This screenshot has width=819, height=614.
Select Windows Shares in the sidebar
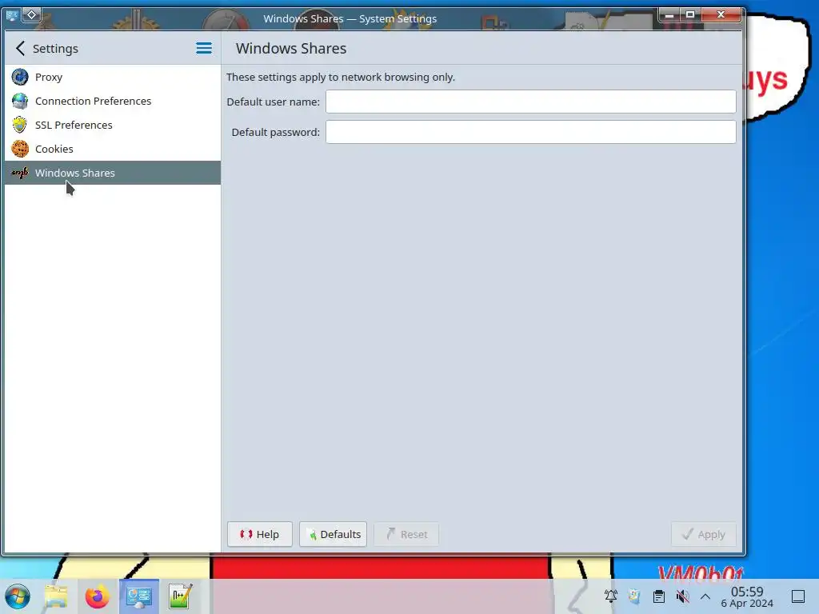113,173
